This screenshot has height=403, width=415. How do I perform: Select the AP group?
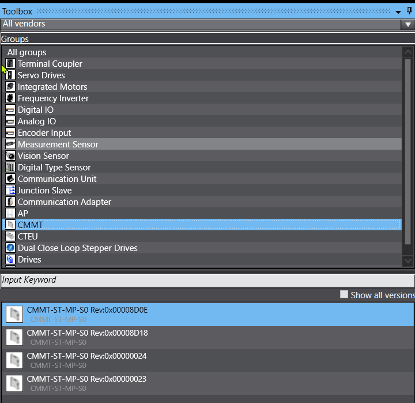pos(202,213)
